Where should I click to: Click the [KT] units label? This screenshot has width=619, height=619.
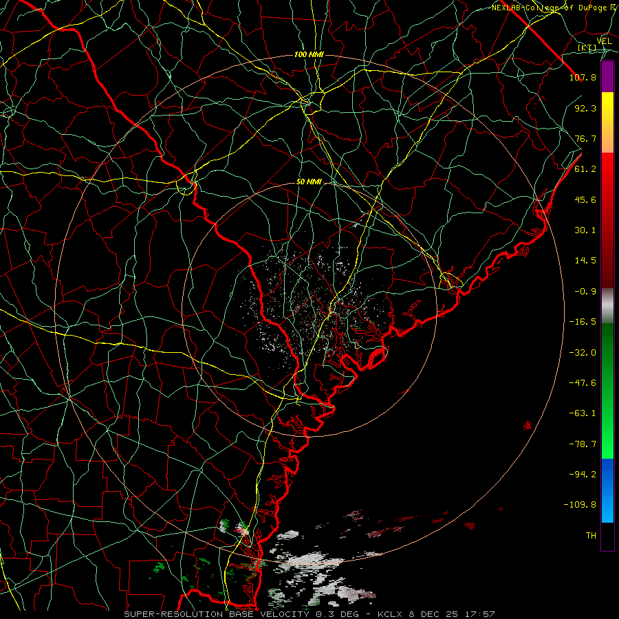tap(587, 48)
